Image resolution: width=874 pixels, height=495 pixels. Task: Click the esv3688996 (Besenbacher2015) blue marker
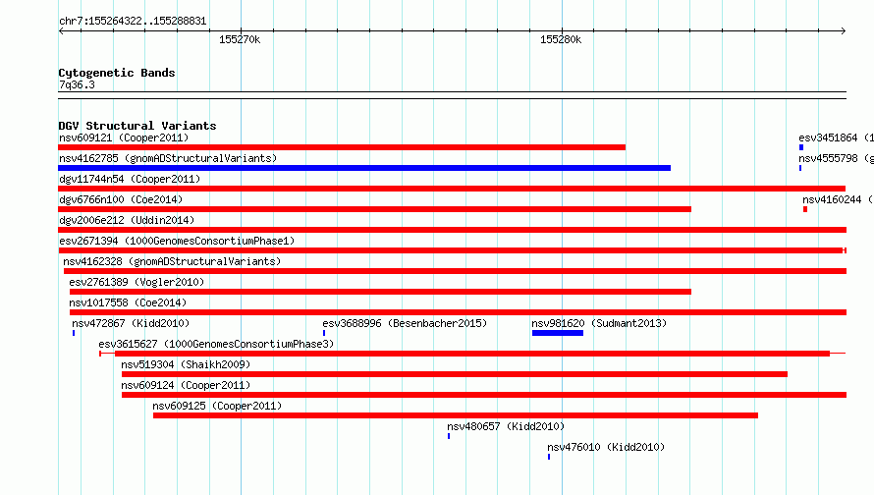pos(324,333)
